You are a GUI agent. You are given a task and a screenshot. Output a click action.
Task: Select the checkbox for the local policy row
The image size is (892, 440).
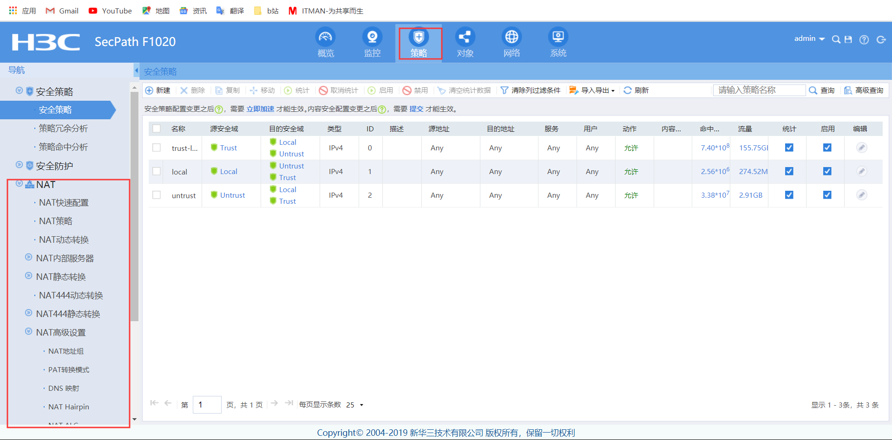tap(157, 171)
